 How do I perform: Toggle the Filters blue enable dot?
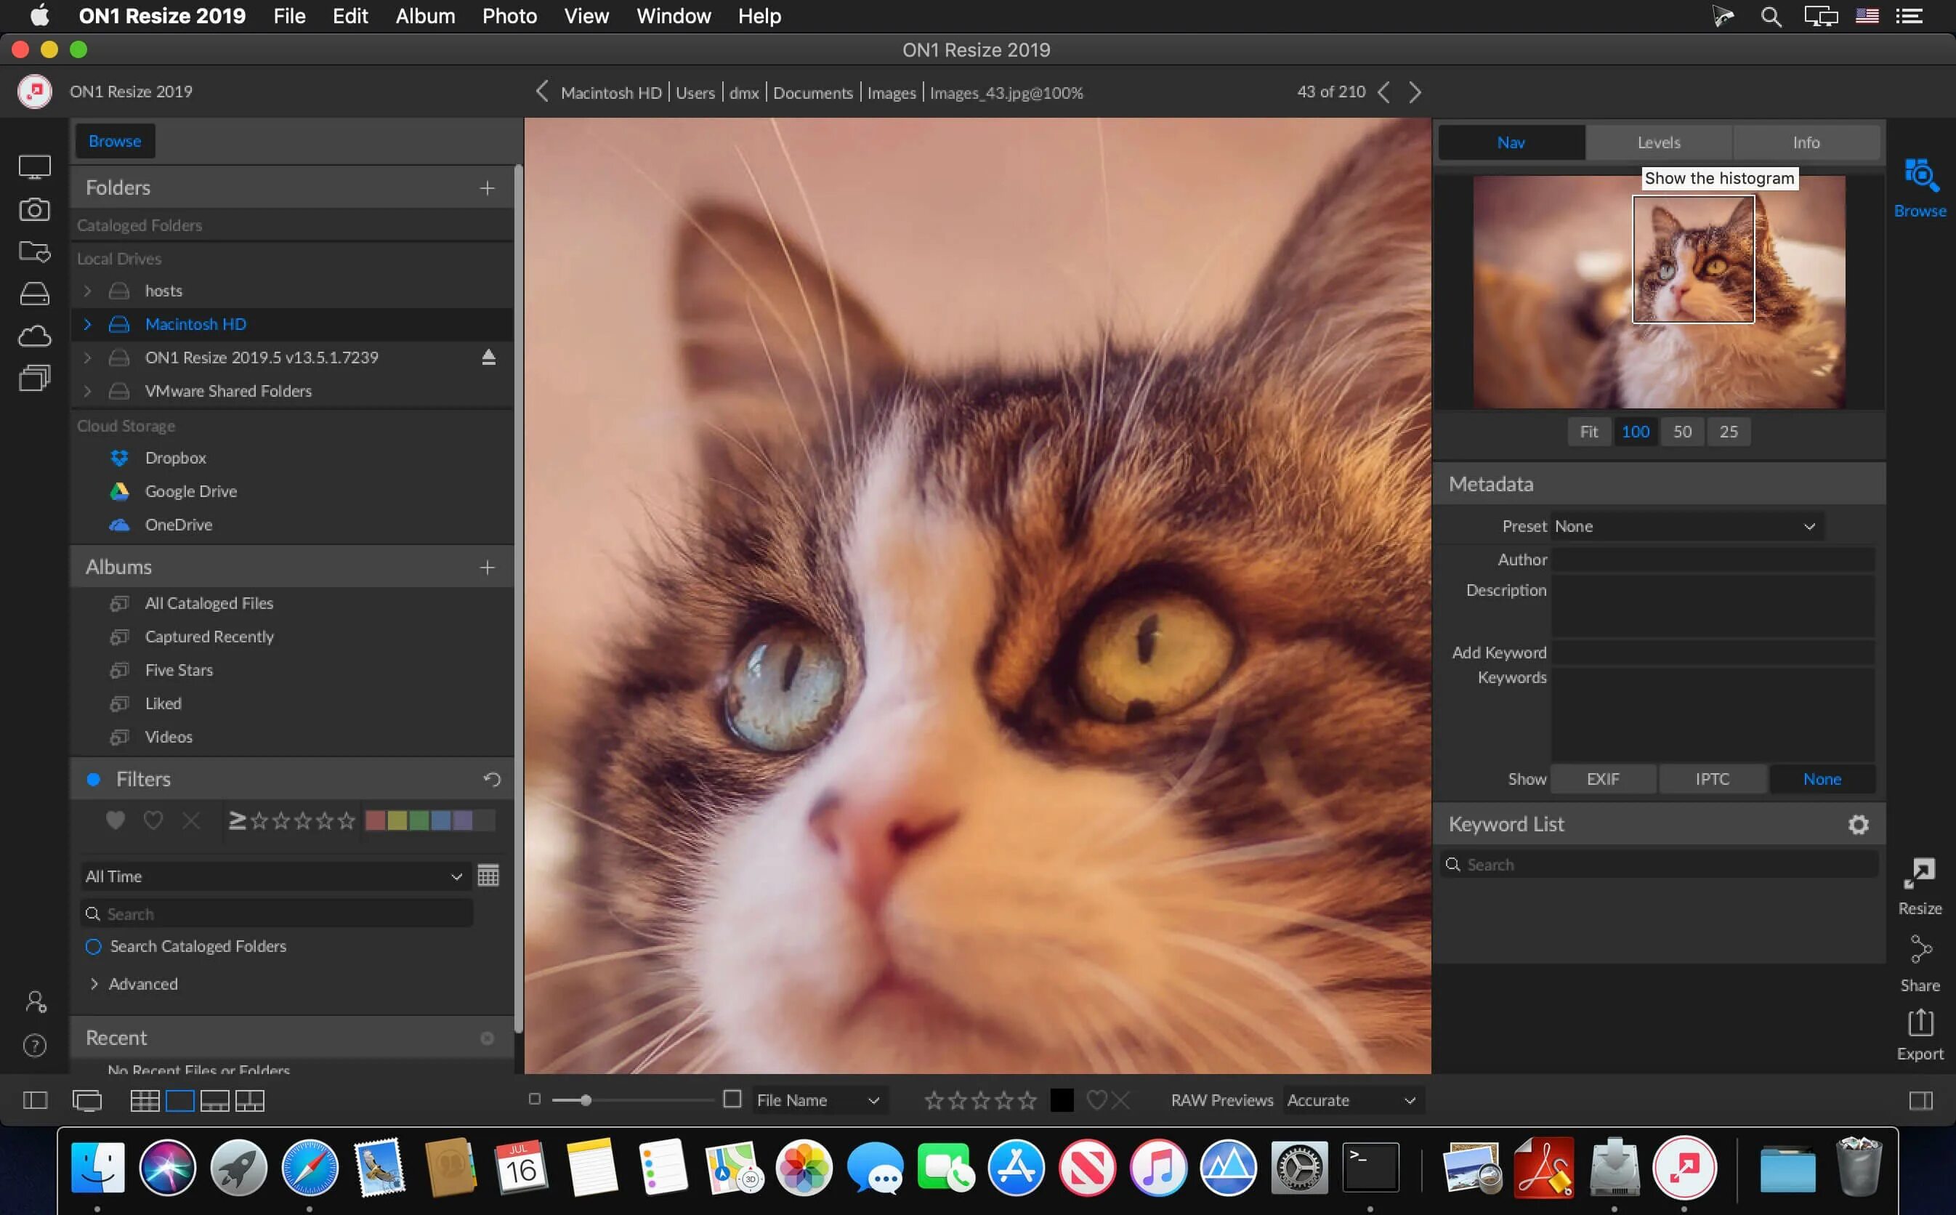coord(94,779)
